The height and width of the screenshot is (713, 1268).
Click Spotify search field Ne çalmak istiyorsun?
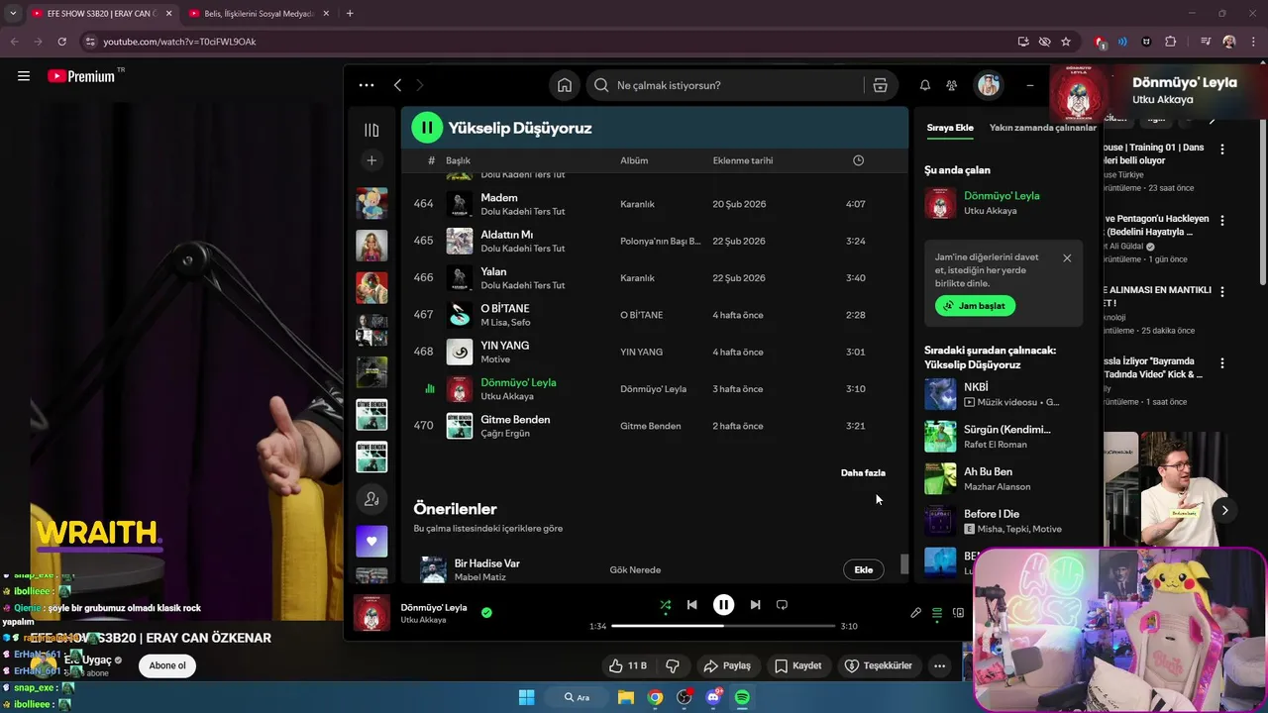[726, 85]
